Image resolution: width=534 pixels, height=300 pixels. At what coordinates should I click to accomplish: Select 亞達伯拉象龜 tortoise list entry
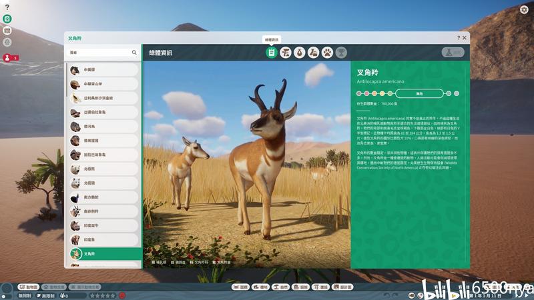(103, 112)
